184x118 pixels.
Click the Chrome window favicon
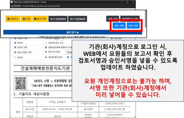(12, 2)
